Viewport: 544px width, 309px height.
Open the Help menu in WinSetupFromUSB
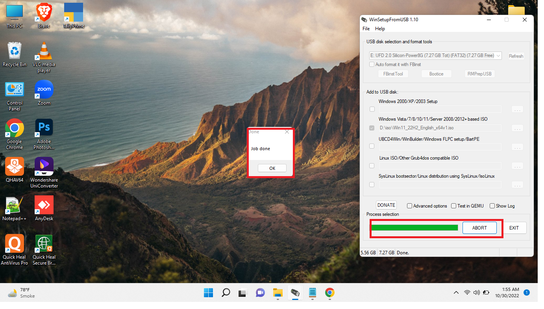click(380, 29)
